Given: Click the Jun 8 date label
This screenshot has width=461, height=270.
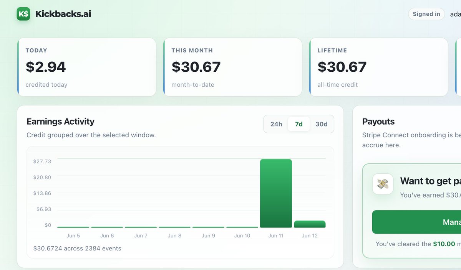Looking at the screenshot, I should [x=174, y=235].
